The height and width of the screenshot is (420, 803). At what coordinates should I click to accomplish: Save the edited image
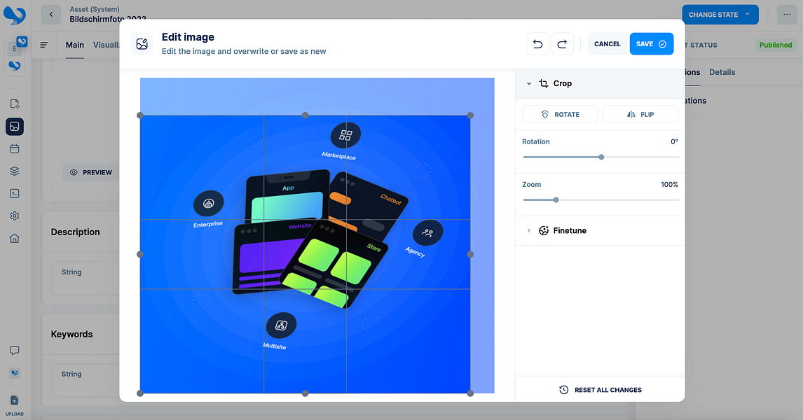pos(652,44)
